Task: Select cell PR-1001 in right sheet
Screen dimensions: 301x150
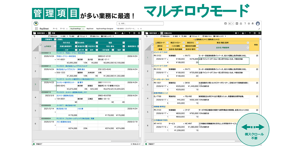Action: click(161, 83)
